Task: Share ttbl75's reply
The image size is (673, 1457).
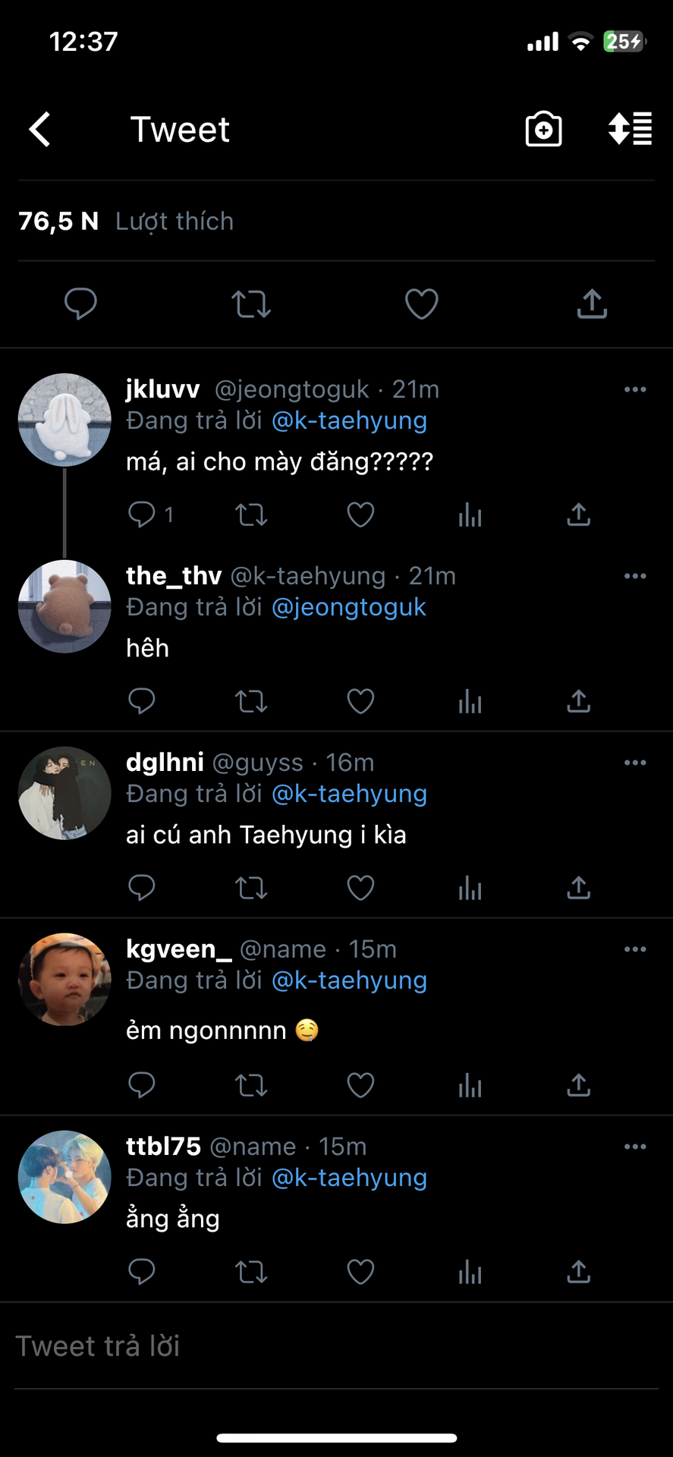Action: (578, 1272)
